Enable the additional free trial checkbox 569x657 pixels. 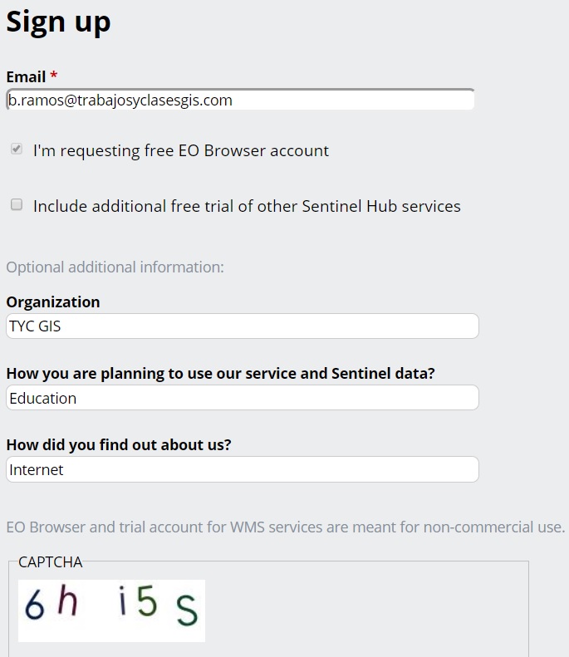pyautogui.click(x=17, y=204)
